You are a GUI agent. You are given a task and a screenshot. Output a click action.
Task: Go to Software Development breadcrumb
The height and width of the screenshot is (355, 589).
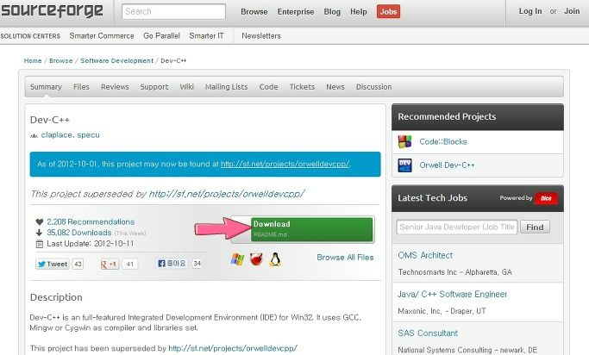point(116,61)
